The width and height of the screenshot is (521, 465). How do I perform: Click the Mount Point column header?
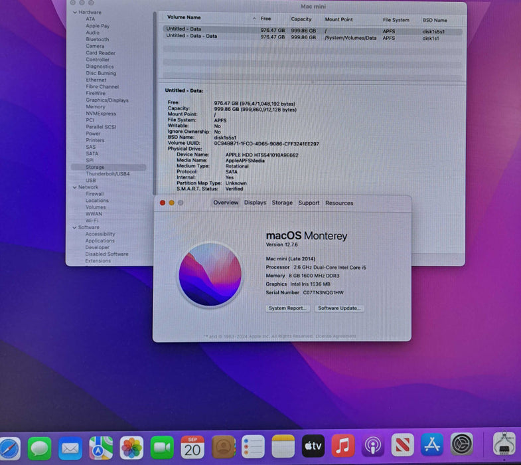(339, 19)
